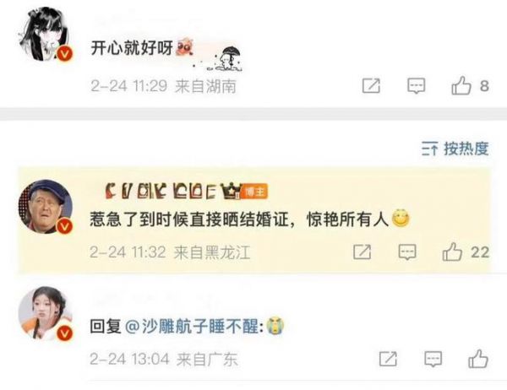Like the reply from 广东
The image size is (507, 390).
[478, 359]
